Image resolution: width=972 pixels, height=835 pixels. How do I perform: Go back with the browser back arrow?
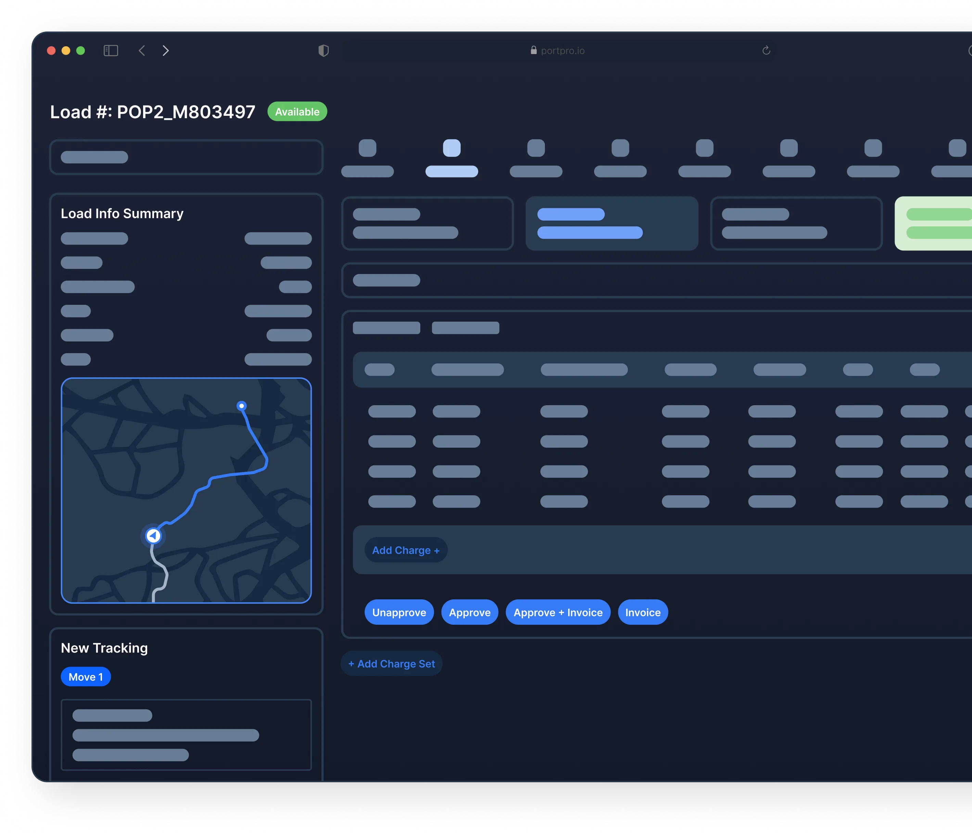[x=142, y=51]
